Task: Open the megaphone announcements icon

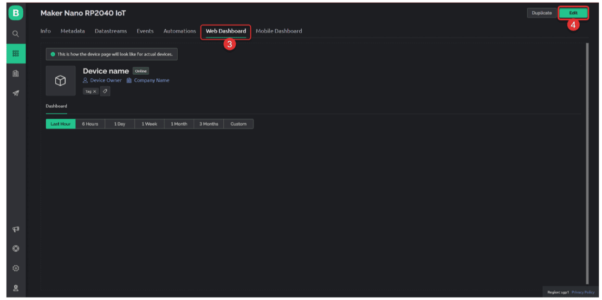Action: pyautogui.click(x=16, y=229)
